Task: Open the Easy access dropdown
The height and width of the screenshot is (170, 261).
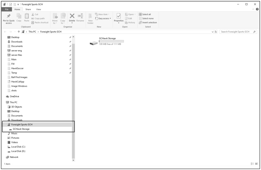Action: pos(103,18)
